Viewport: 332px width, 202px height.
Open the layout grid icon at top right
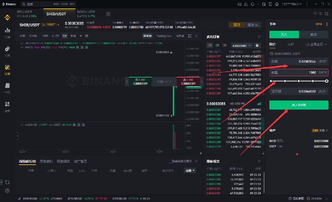coord(326,14)
